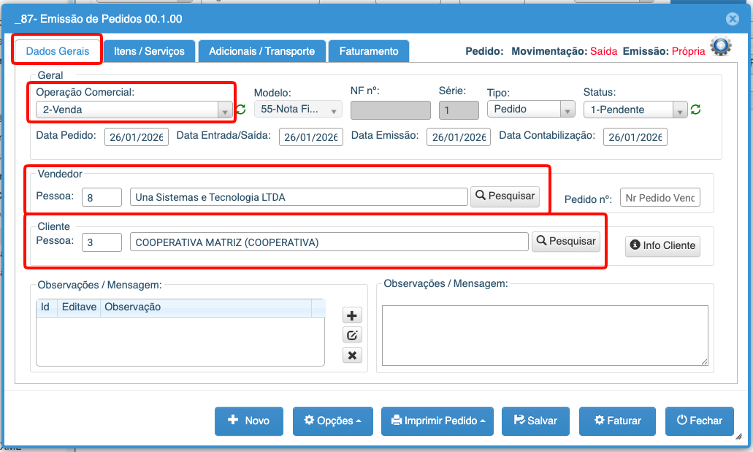Open the Opções menu button

(x=332, y=421)
